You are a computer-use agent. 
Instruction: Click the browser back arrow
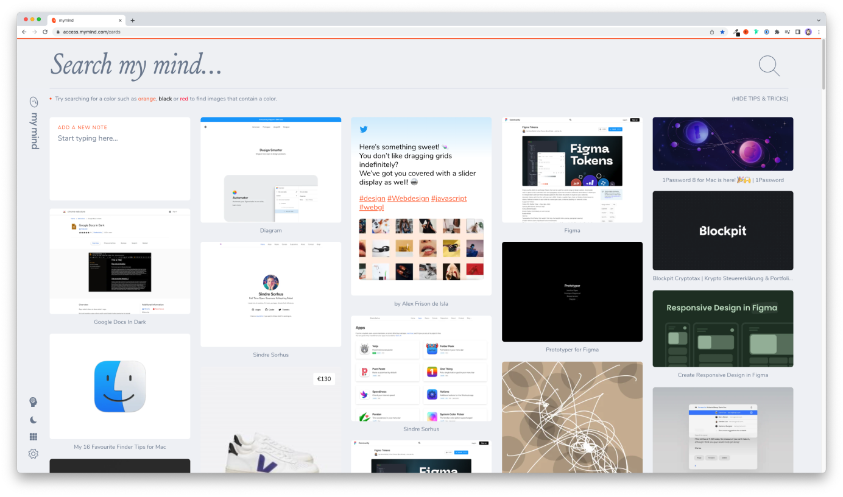[x=24, y=32]
